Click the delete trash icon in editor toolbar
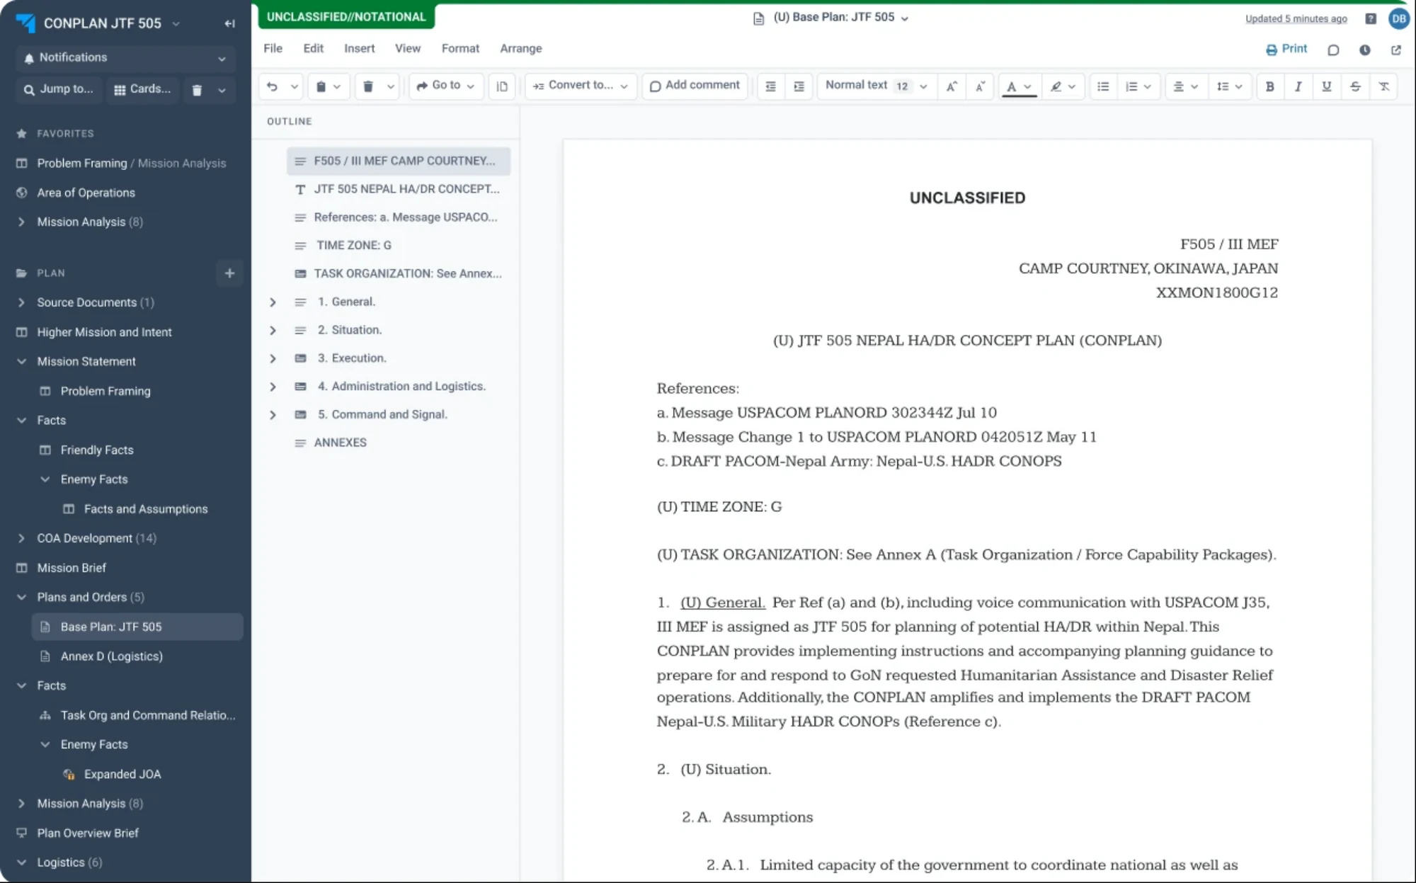Viewport: 1416px width, 883px height. coord(368,86)
